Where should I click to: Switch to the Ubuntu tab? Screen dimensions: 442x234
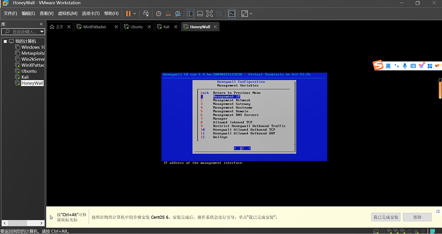[136, 27]
